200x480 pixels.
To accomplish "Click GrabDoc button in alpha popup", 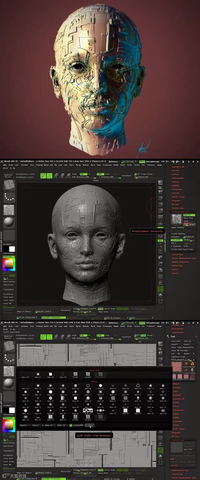I will point(89,425).
